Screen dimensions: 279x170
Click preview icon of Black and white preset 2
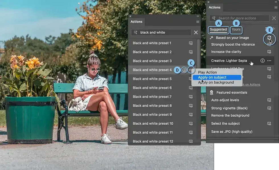(x=191, y=52)
